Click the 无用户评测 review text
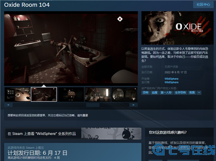 coord(171,67)
